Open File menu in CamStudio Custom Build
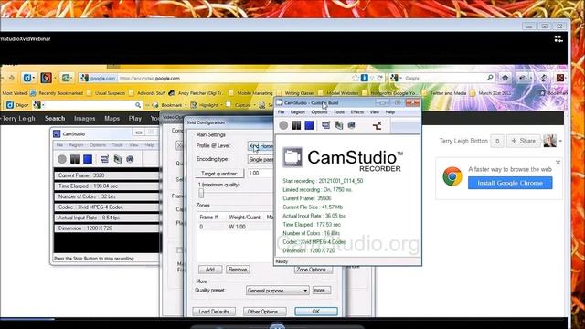585x329 pixels. [281, 111]
